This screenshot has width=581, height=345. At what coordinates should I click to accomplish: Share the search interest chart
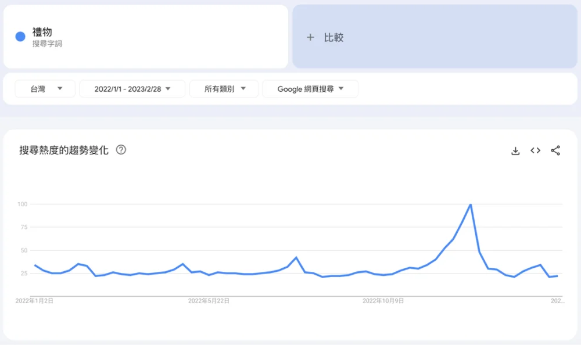(555, 150)
